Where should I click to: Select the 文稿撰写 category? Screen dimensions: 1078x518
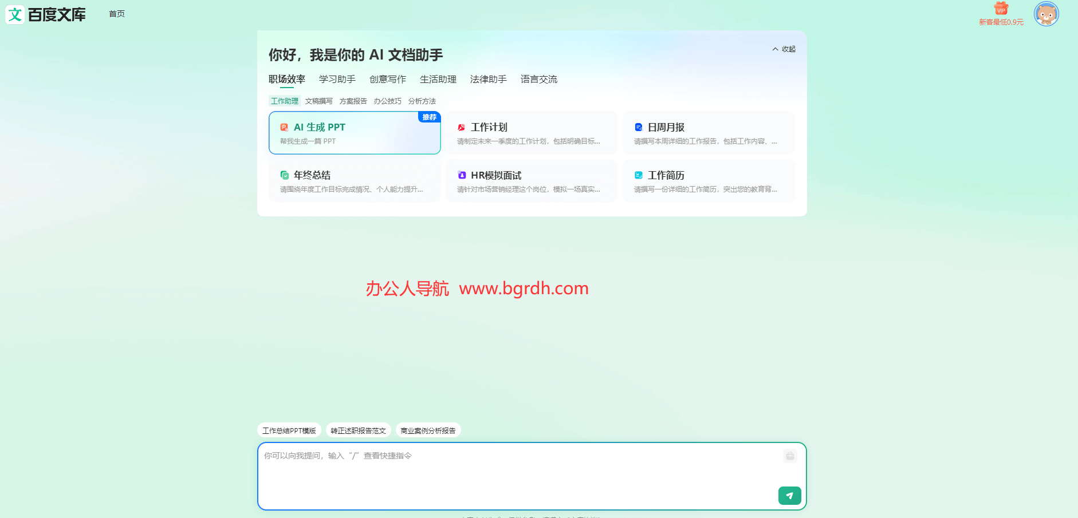(x=318, y=101)
